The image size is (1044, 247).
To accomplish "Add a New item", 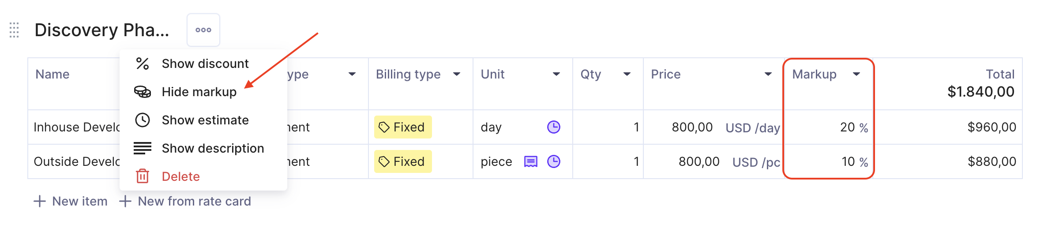I will point(71,201).
